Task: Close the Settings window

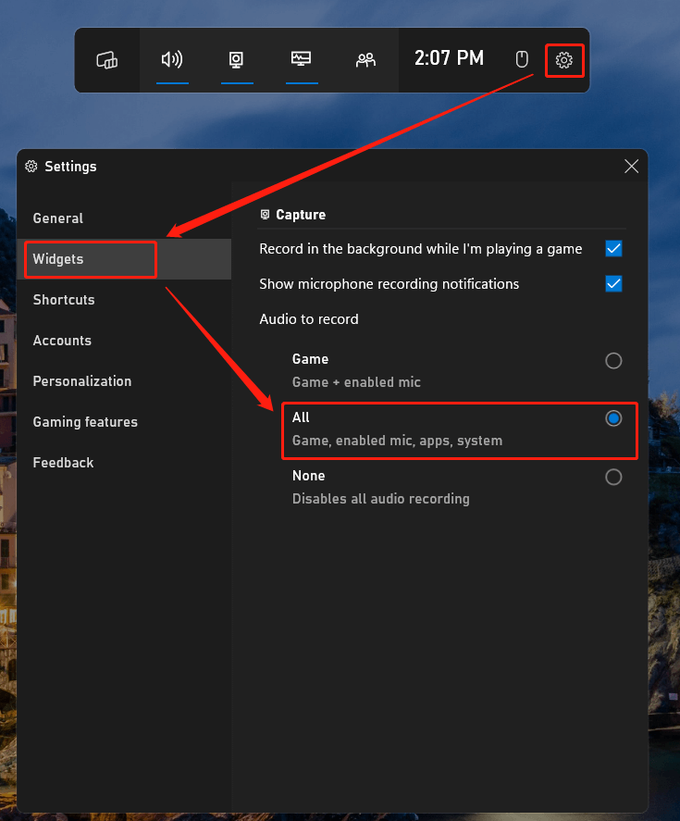Action: [x=631, y=167]
